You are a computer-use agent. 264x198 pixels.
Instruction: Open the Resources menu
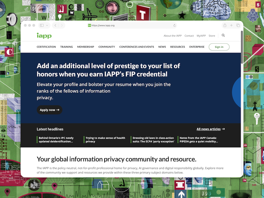(x=178, y=47)
